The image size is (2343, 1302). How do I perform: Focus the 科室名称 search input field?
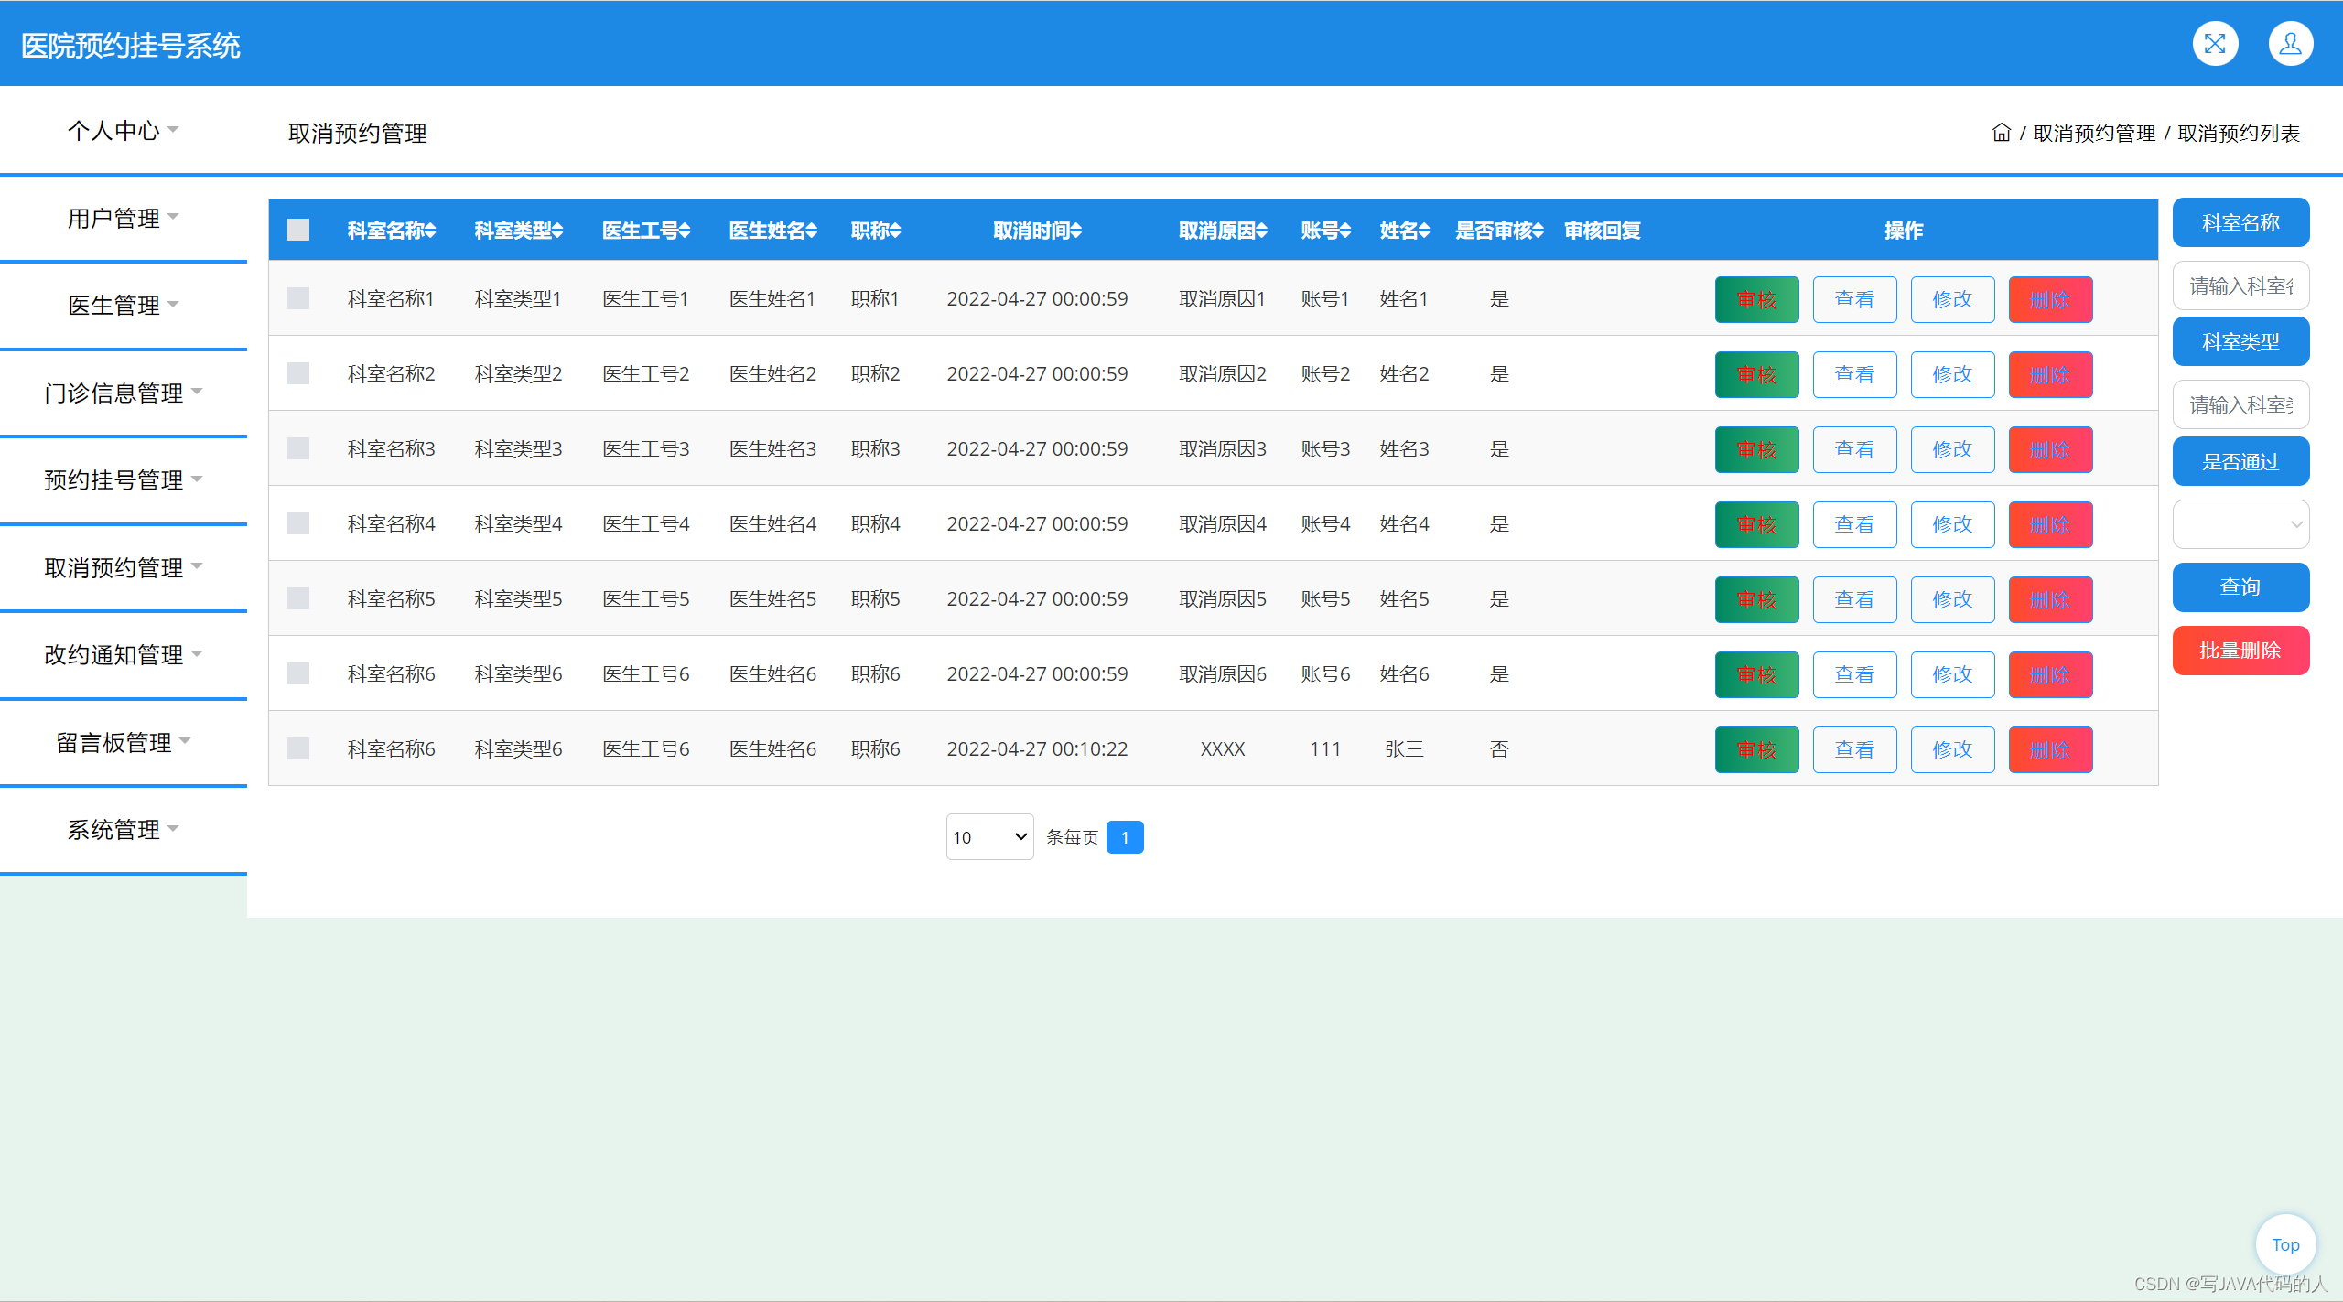[x=2240, y=285]
